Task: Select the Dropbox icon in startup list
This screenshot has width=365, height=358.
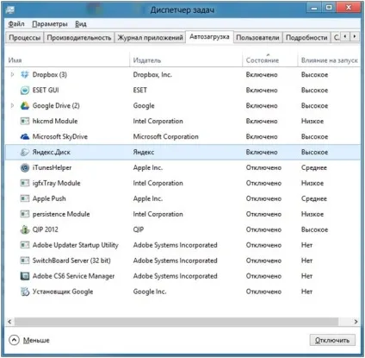Action: 25,75
